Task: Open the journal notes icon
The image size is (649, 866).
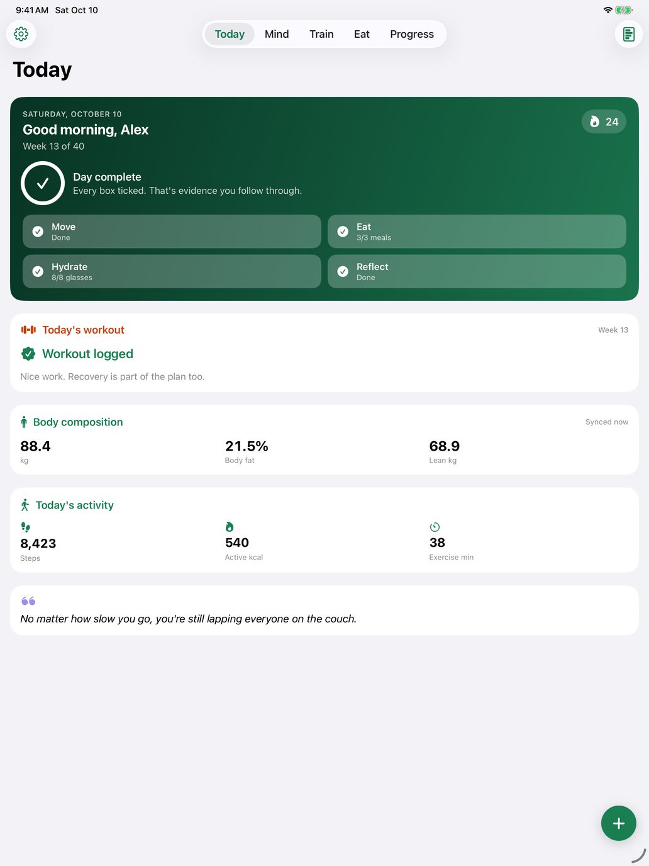Action: click(628, 34)
